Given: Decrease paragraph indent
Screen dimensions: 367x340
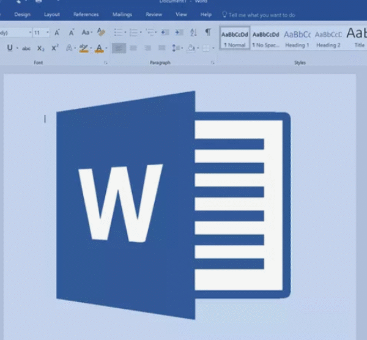Looking at the screenshot, I should pyautogui.click(x=165, y=32).
